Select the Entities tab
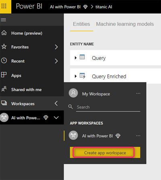This screenshot has width=161, height=180. [x=81, y=24]
